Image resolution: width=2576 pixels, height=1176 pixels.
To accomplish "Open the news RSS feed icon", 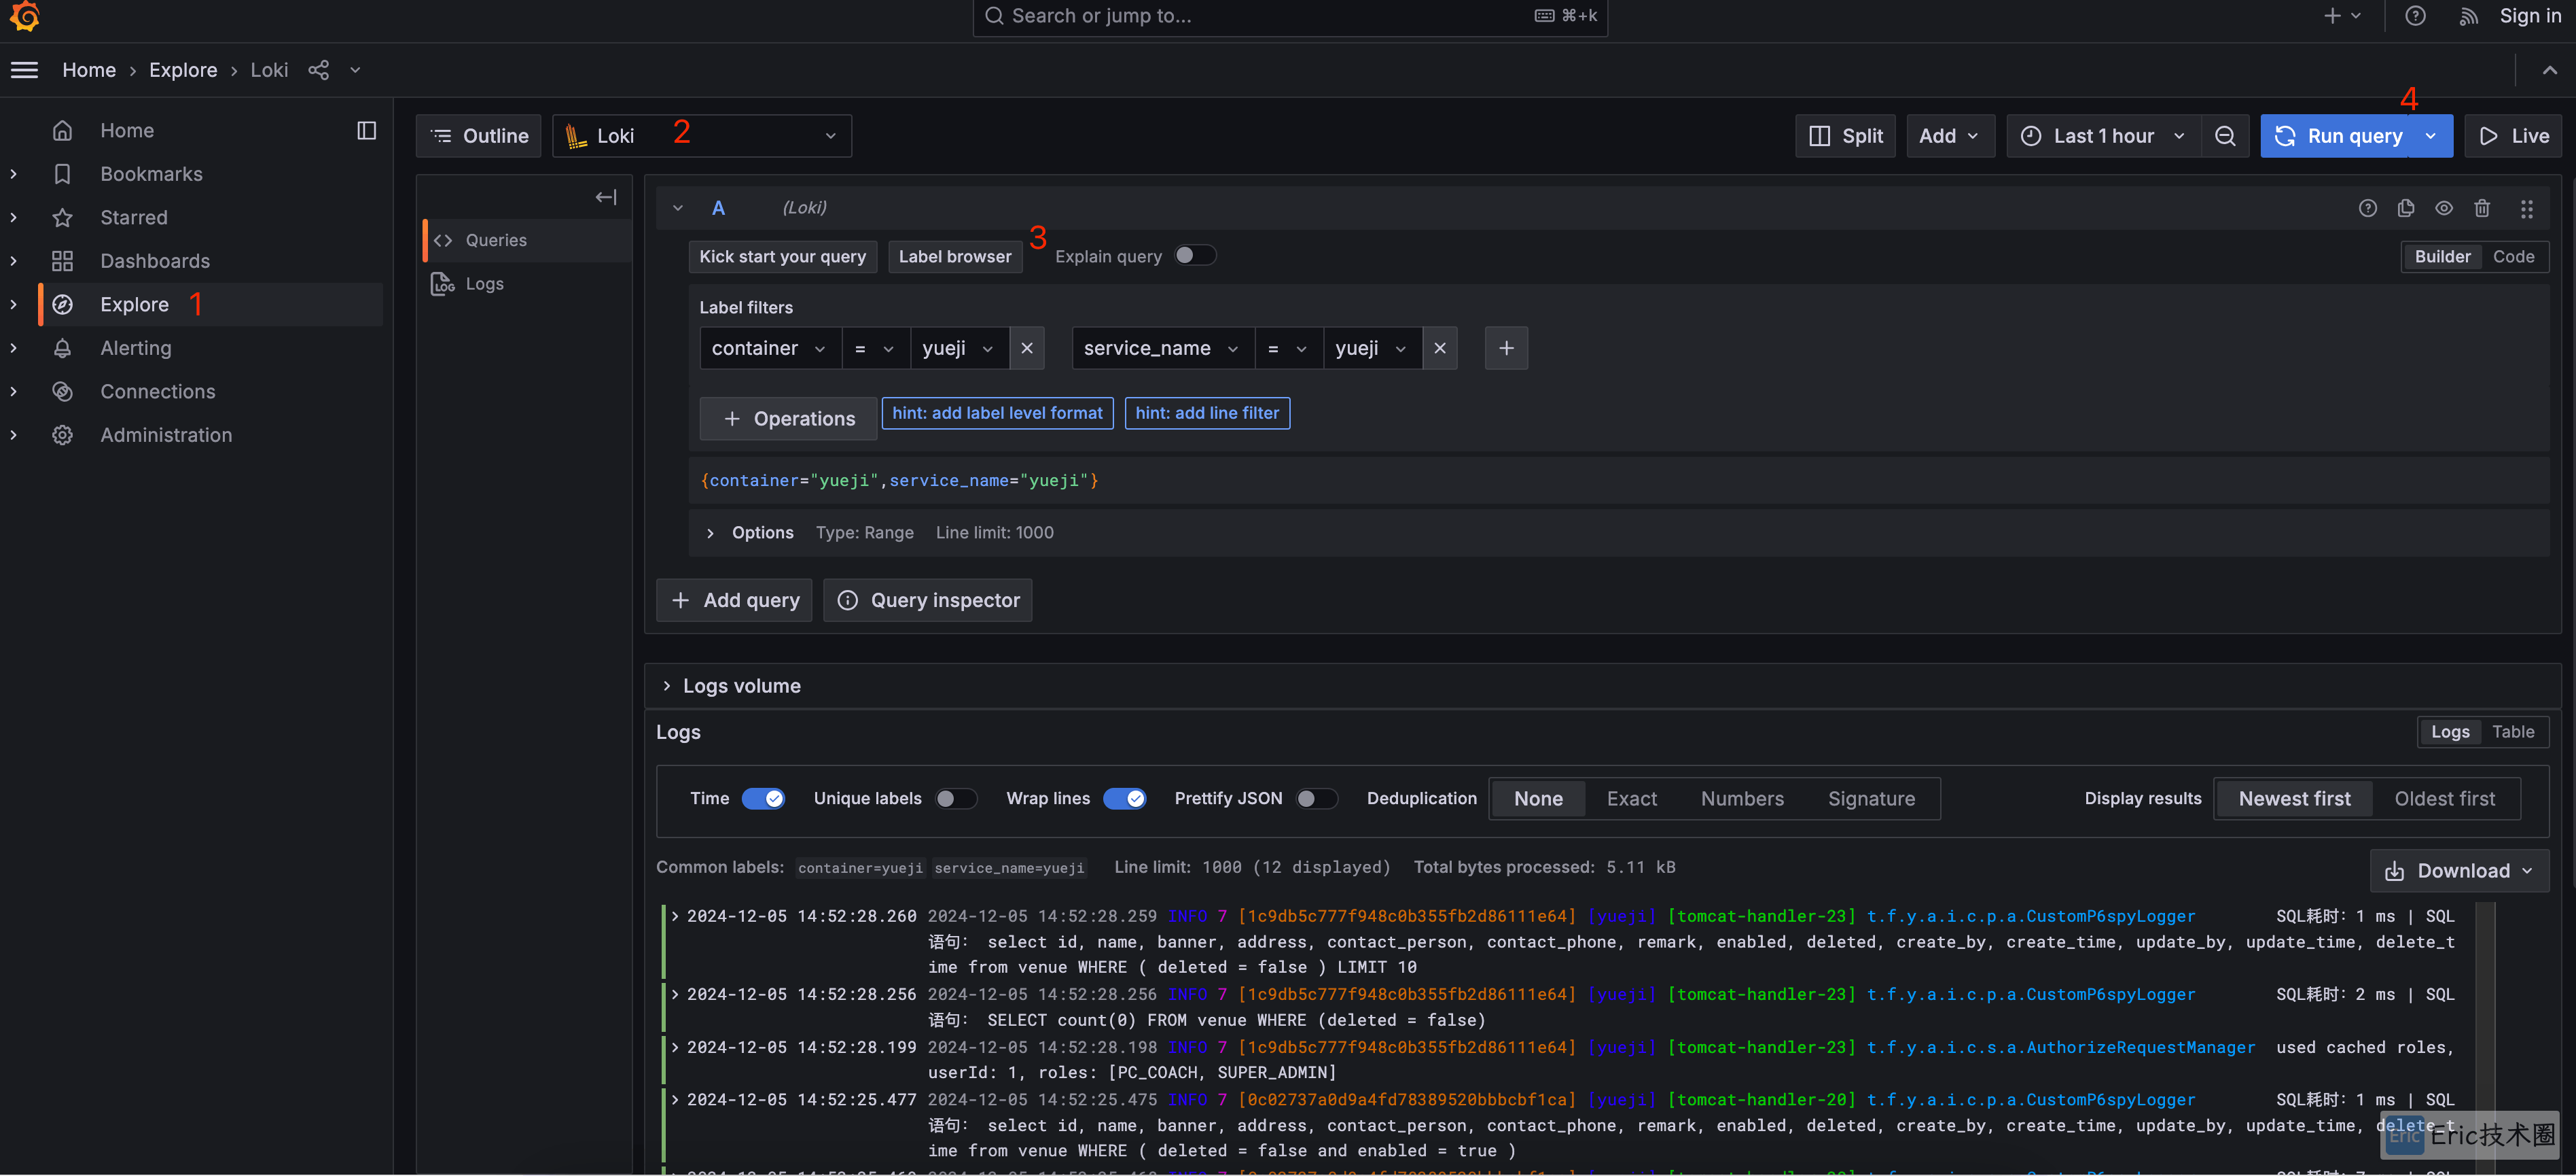I will [x=2469, y=16].
